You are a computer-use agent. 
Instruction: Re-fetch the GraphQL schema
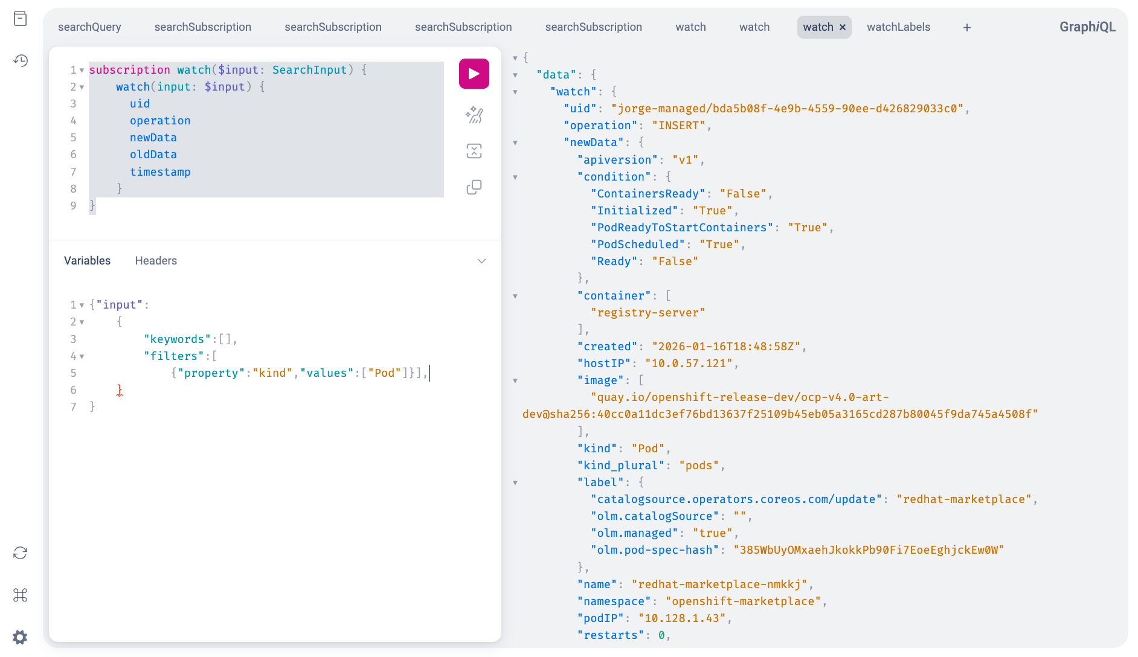(20, 553)
